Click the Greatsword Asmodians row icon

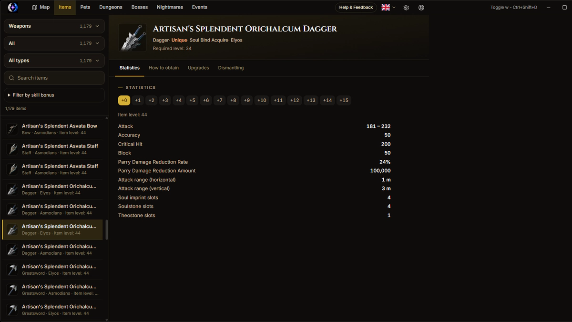tap(12, 290)
